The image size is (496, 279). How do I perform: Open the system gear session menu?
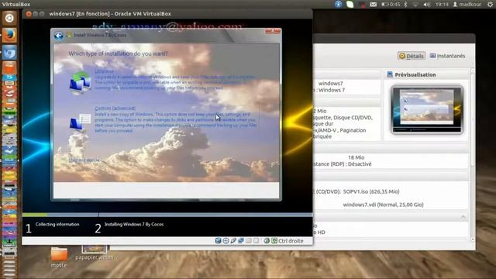[491, 4]
